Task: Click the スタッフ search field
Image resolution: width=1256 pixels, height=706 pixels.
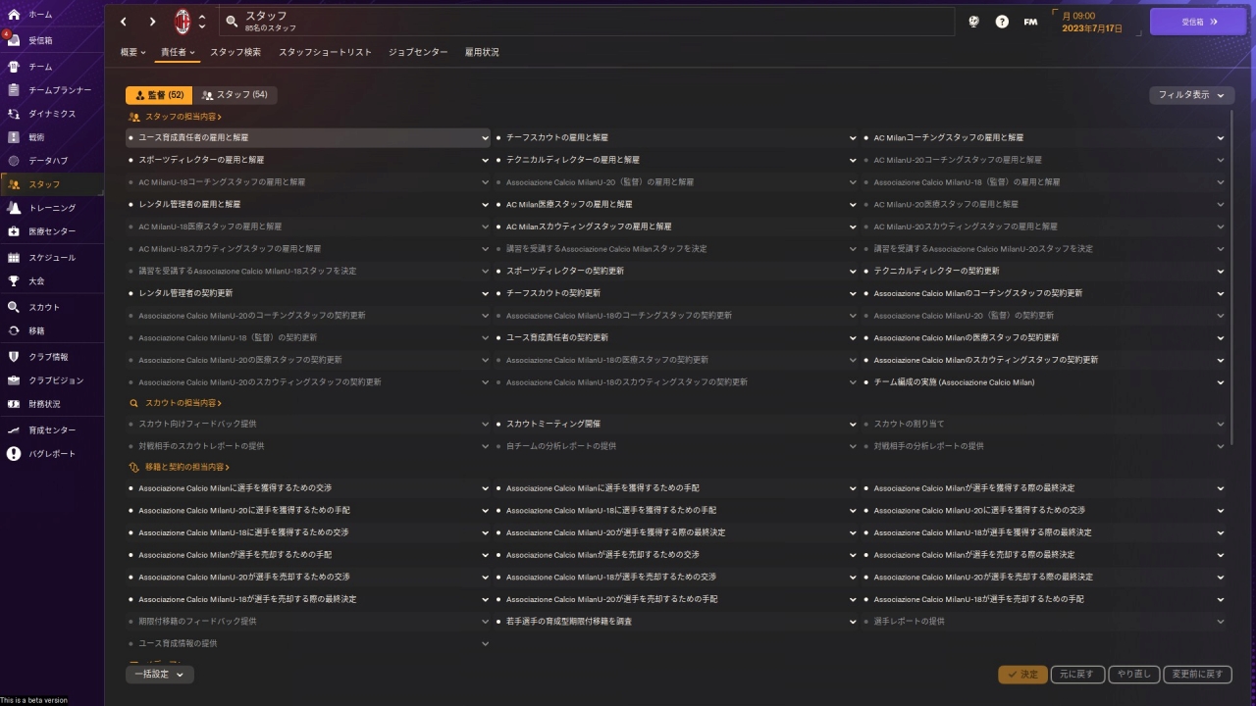Action: 589,22
